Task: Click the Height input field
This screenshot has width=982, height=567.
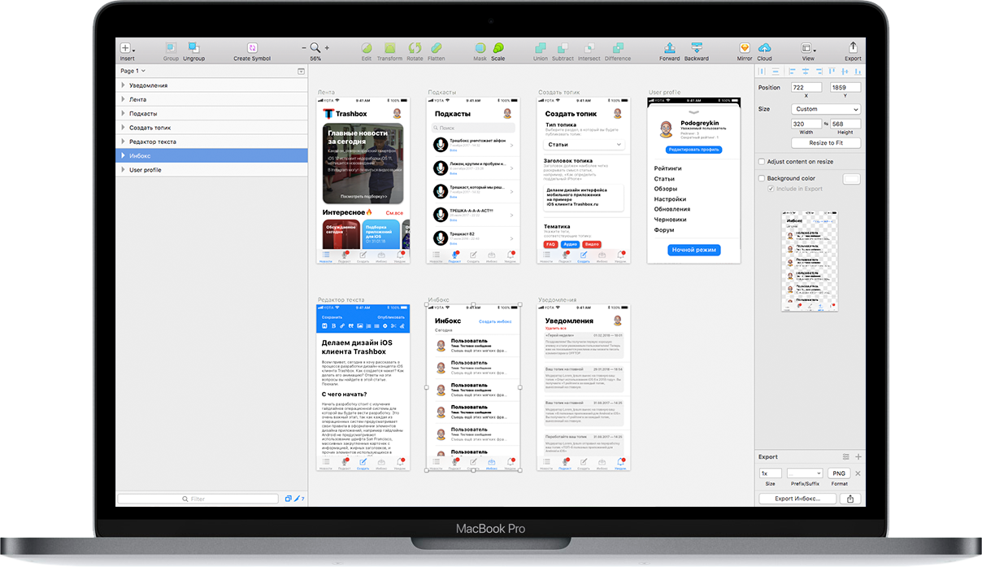Action: [845, 124]
